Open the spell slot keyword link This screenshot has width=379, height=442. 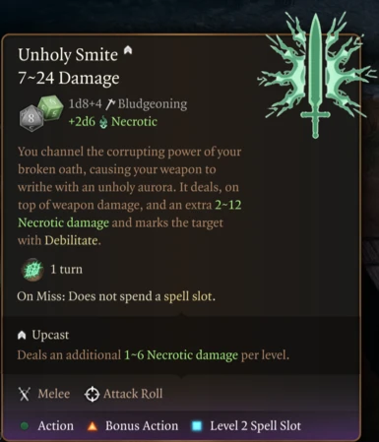click(x=188, y=296)
